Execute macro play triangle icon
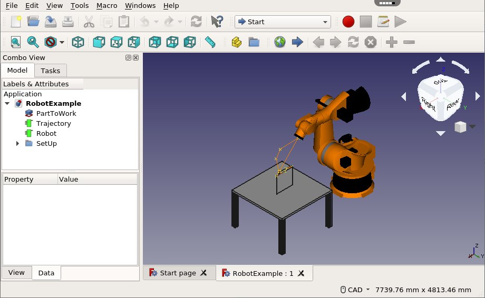Screen dimensions: 485x298 coord(400,22)
